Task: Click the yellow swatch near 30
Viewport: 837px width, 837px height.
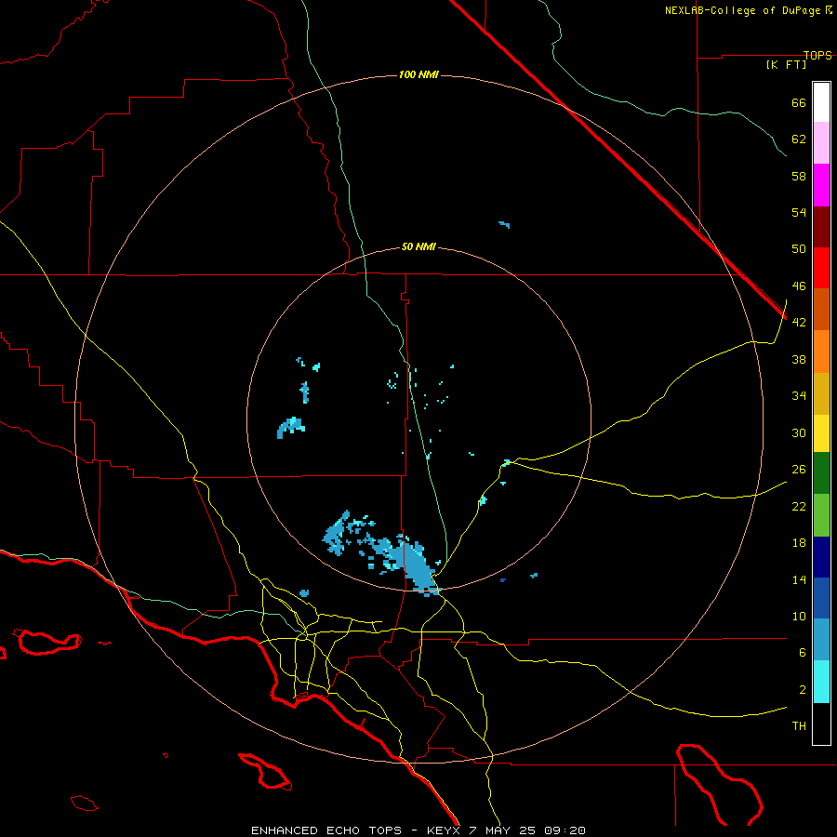Action: [821, 433]
